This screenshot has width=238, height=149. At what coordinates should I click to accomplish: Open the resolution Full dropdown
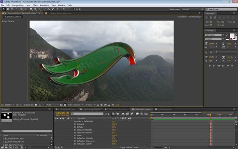point(53,105)
